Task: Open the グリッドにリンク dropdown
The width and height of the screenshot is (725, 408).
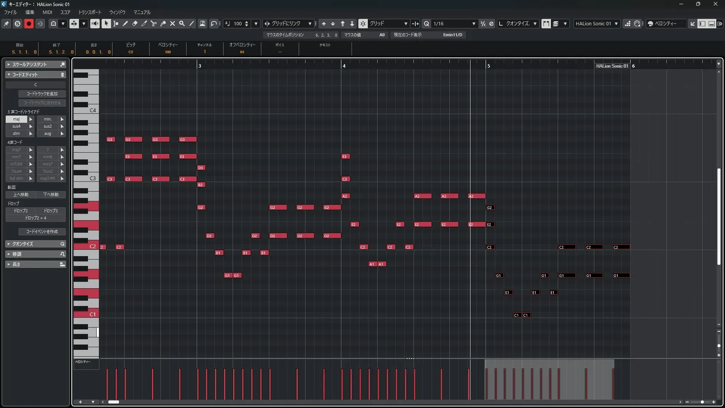Action: click(310, 23)
